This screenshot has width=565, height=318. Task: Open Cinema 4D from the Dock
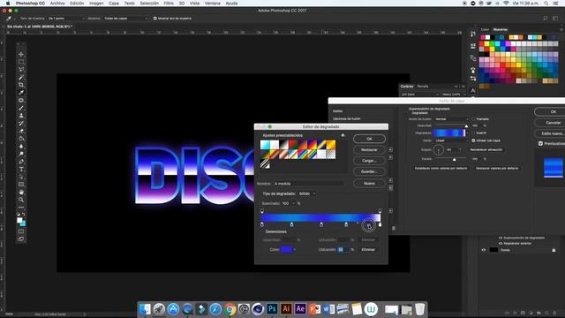click(258, 309)
